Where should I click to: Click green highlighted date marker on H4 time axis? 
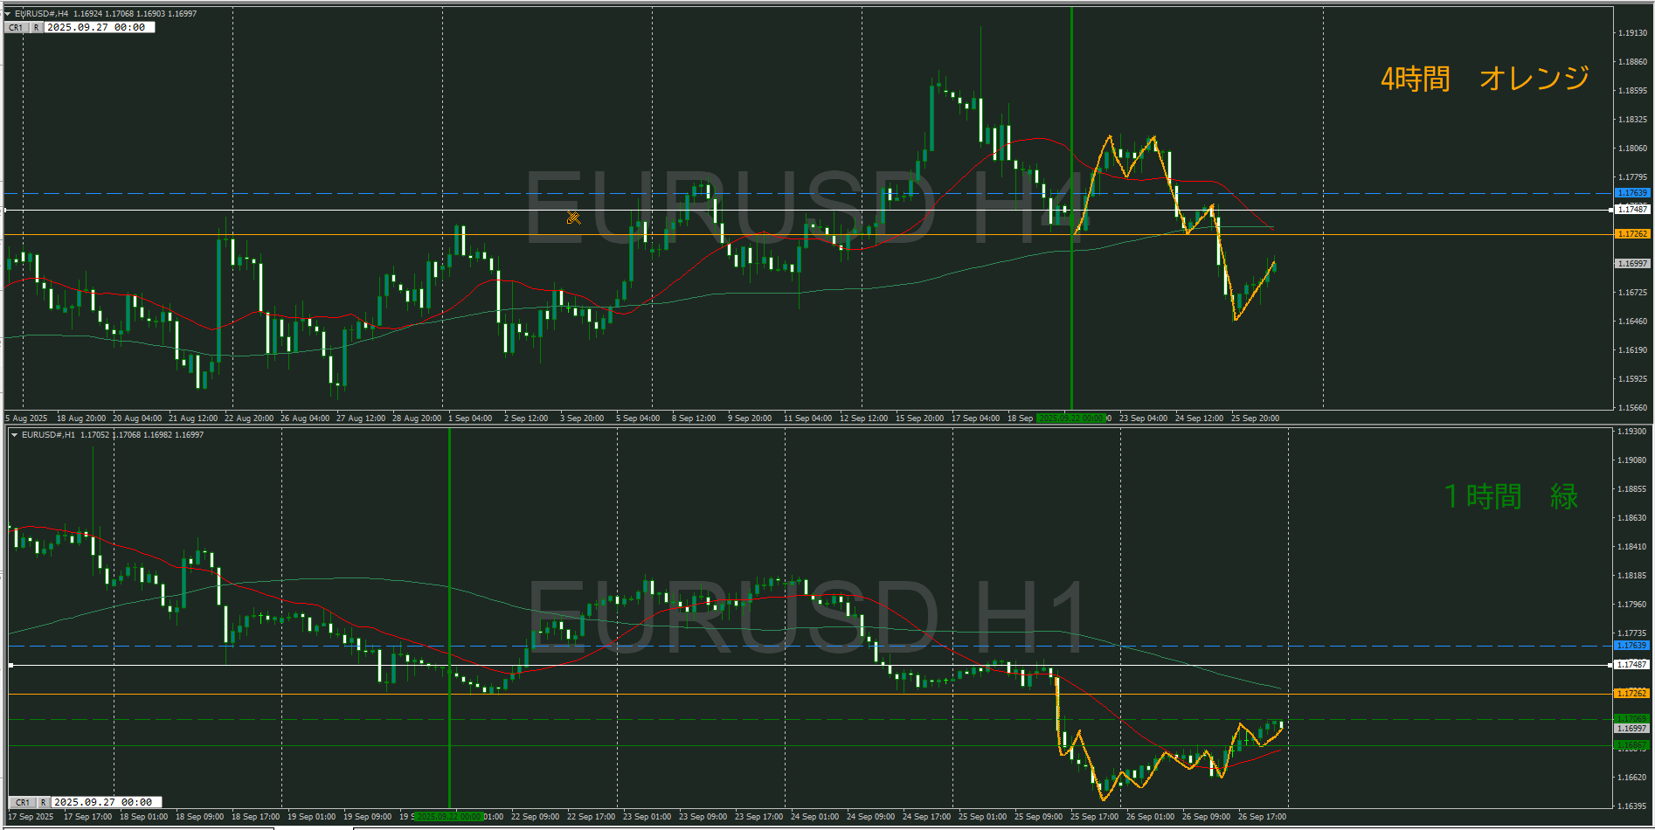[x=1070, y=418]
